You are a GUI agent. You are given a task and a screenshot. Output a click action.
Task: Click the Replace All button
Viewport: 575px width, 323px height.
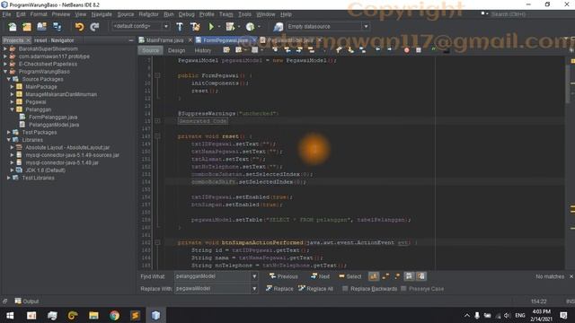[315, 289]
